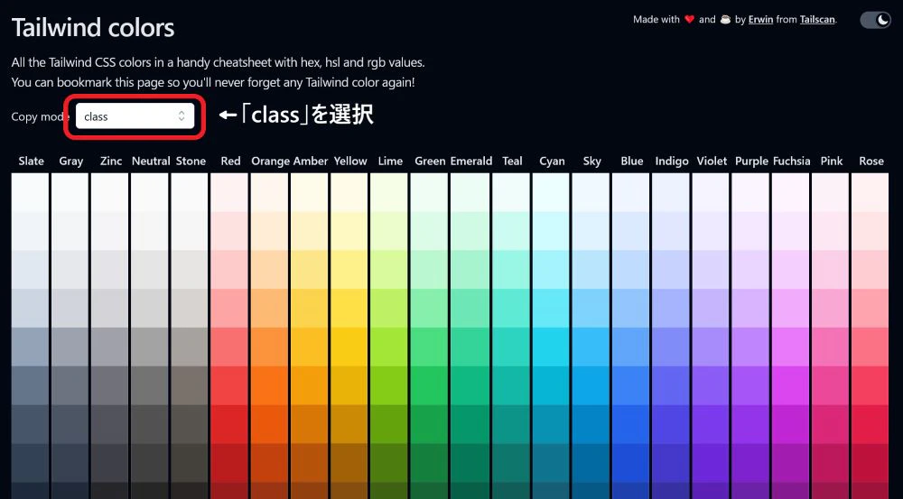Copy the Slate 50 swatch
The height and width of the screenshot is (499, 903).
[30, 193]
